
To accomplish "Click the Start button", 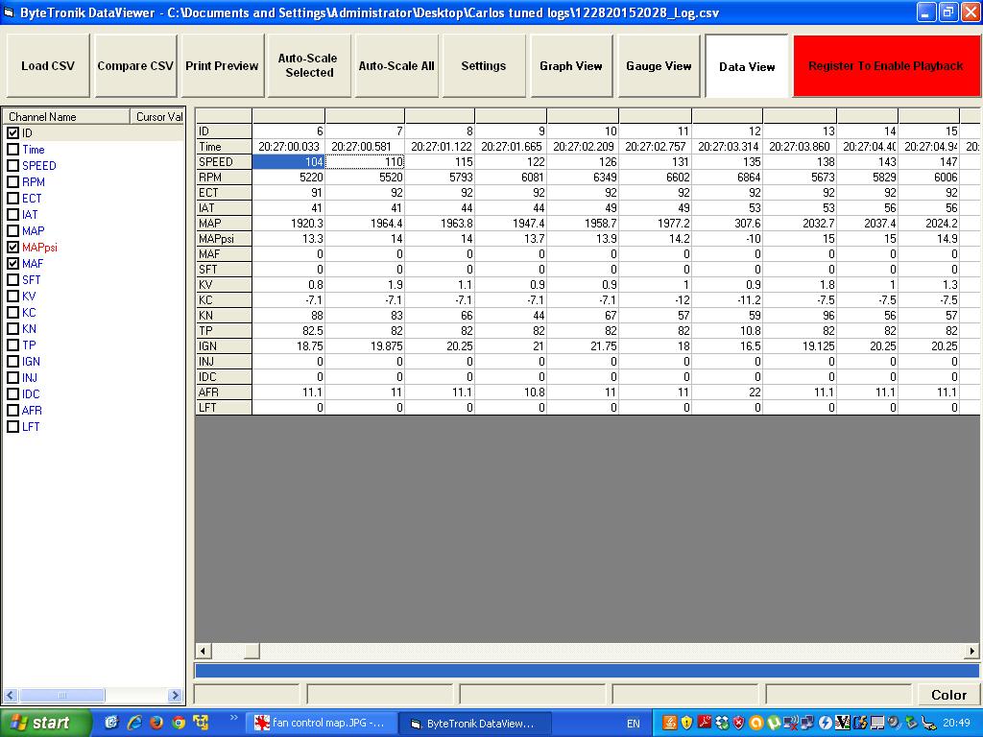I will pyautogui.click(x=45, y=723).
